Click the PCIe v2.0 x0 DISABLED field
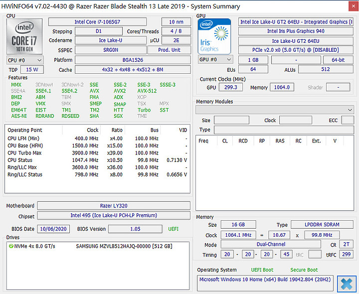This screenshot has height=294, width=359. tap(296, 50)
